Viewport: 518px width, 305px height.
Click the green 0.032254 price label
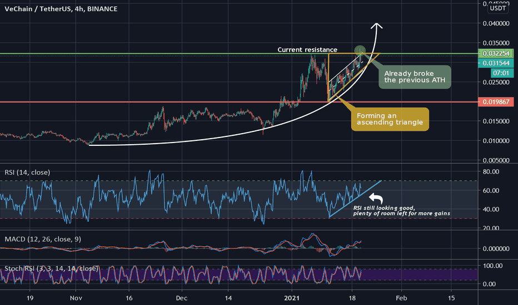point(496,53)
